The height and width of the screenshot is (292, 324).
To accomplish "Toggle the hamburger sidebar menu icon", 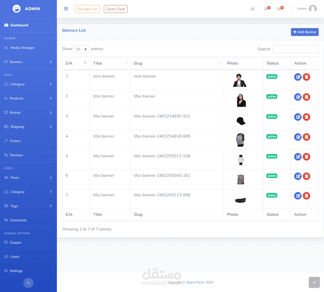I will click(x=66, y=9).
